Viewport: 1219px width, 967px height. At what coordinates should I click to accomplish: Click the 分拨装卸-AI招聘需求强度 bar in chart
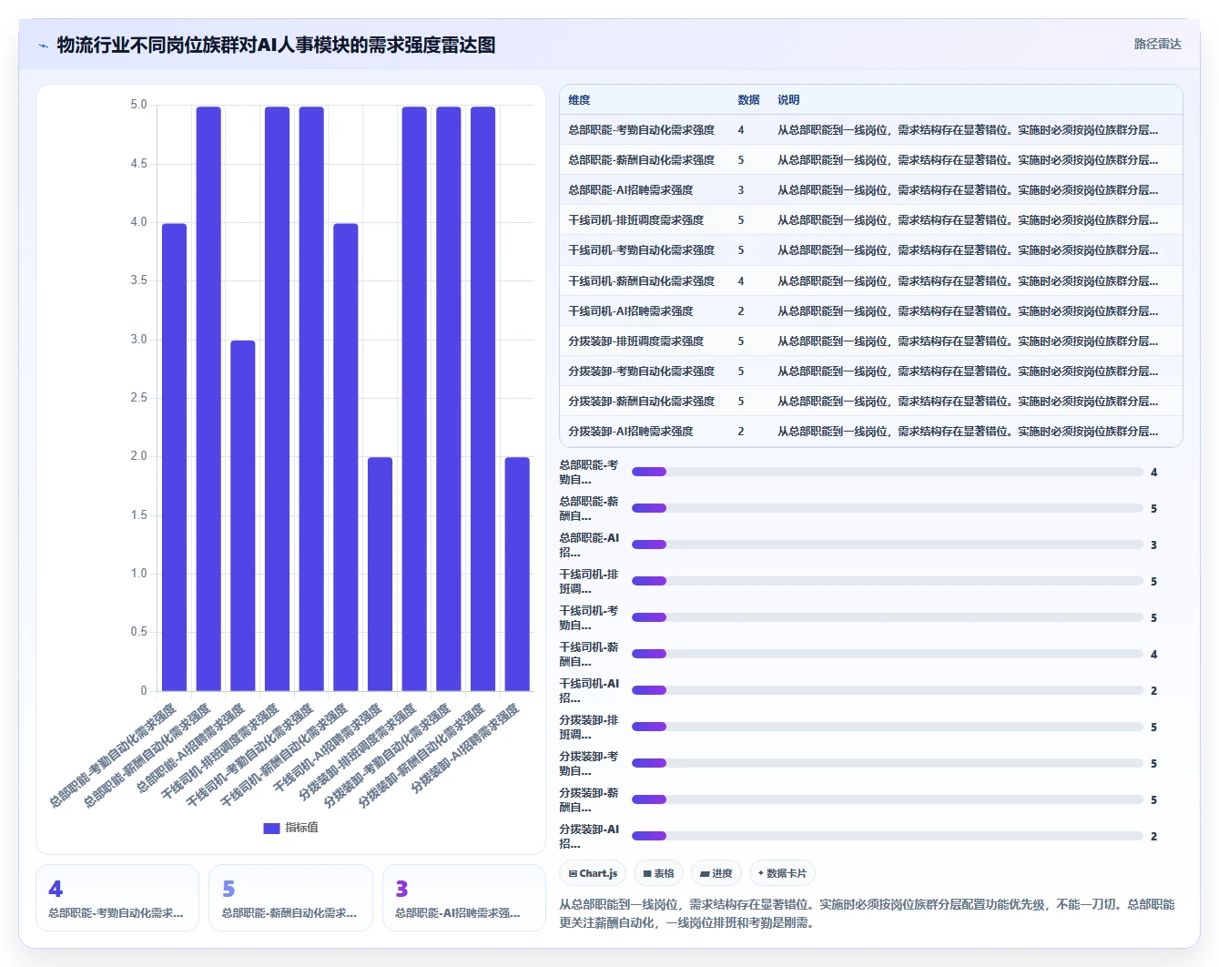tap(517, 575)
